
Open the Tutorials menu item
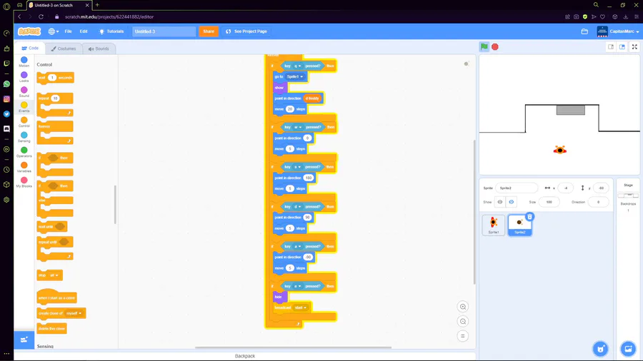click(x=111, y=31)
